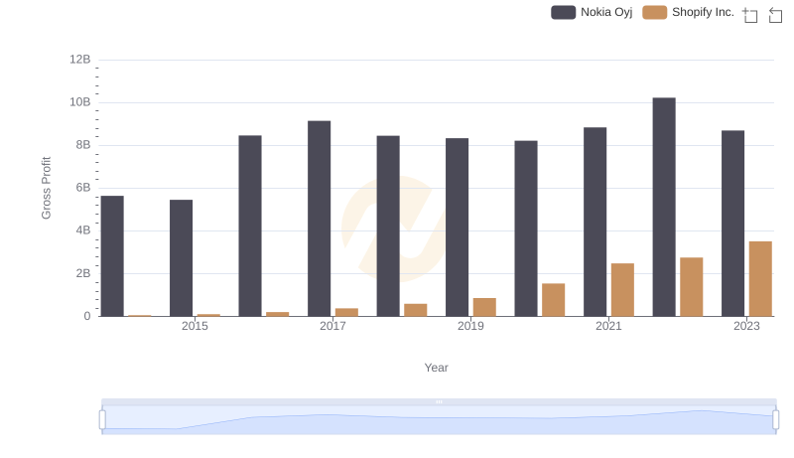This screenshot has height=458, width=794.
Task: Click the right handle of the range slider
Action: point(776,420)
